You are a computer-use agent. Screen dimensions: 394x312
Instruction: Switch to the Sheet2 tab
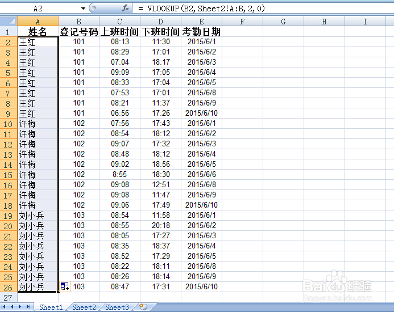tap(84, 307)
